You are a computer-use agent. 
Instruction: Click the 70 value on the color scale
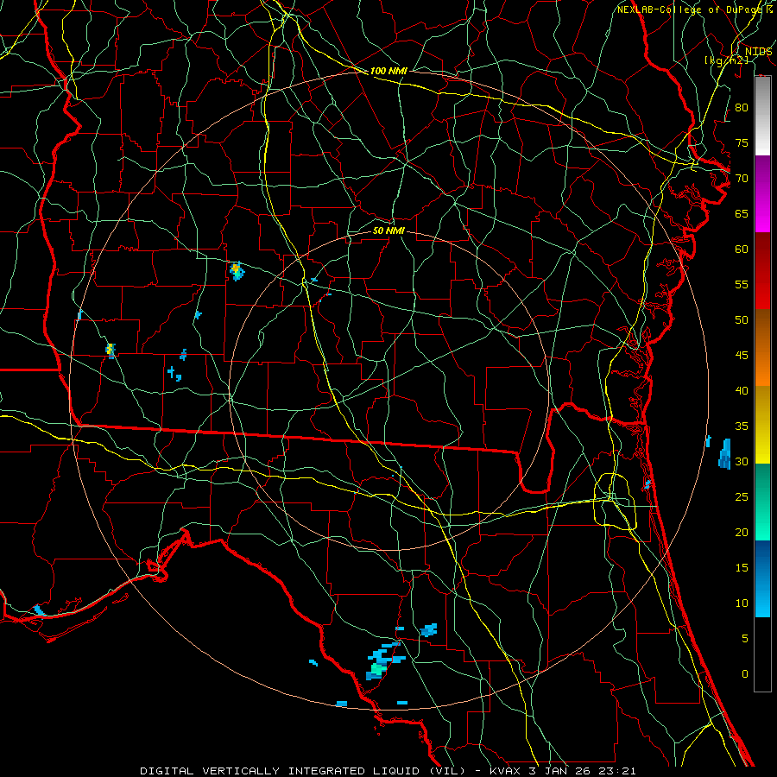point(742,179)
